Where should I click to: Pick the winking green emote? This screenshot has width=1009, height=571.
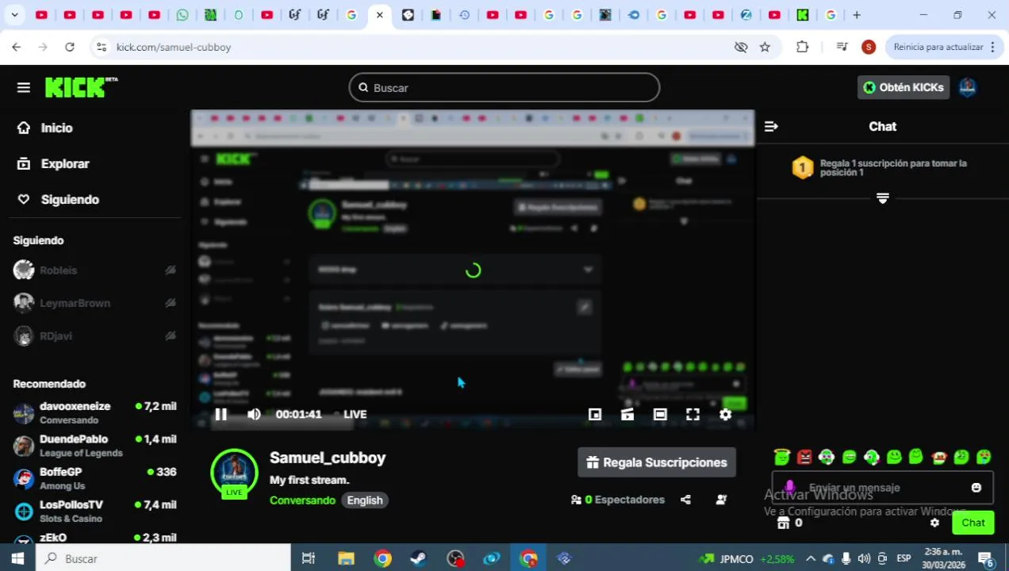pyautogui.click(x=961, y=457)
